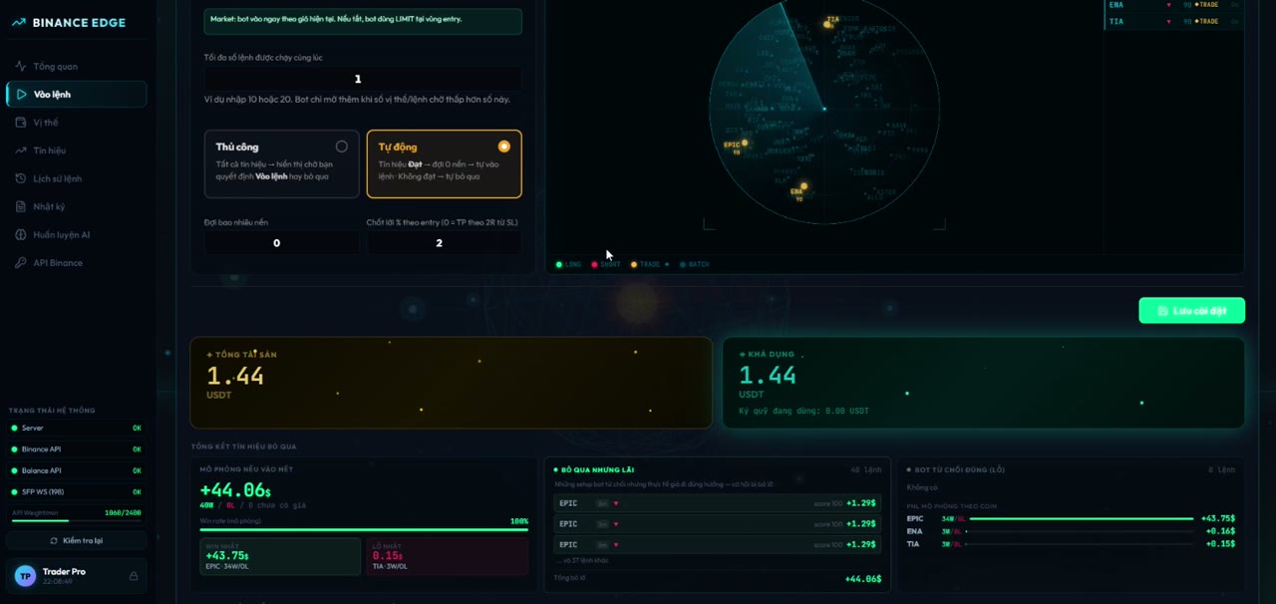The image size is (1276, 604).
Task: Click the Tổng tài sản card
Action: (451, 383)
